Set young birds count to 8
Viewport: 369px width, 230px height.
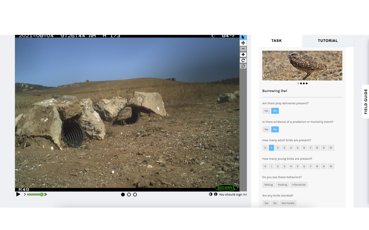(x=317, y=166)
